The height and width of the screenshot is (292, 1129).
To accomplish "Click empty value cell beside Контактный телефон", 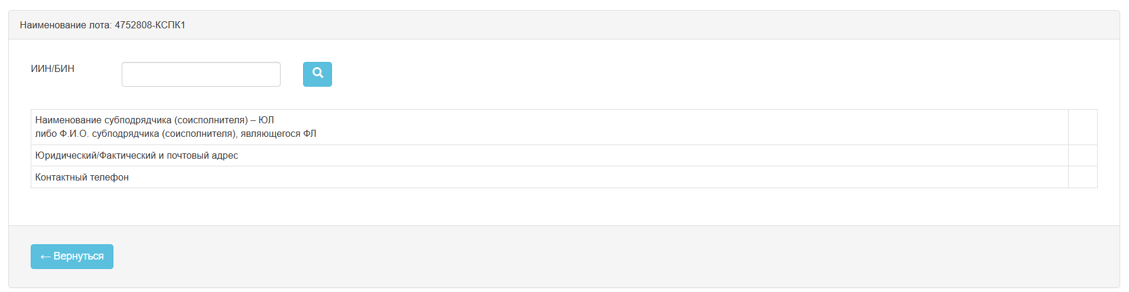I will (1082, 177).
